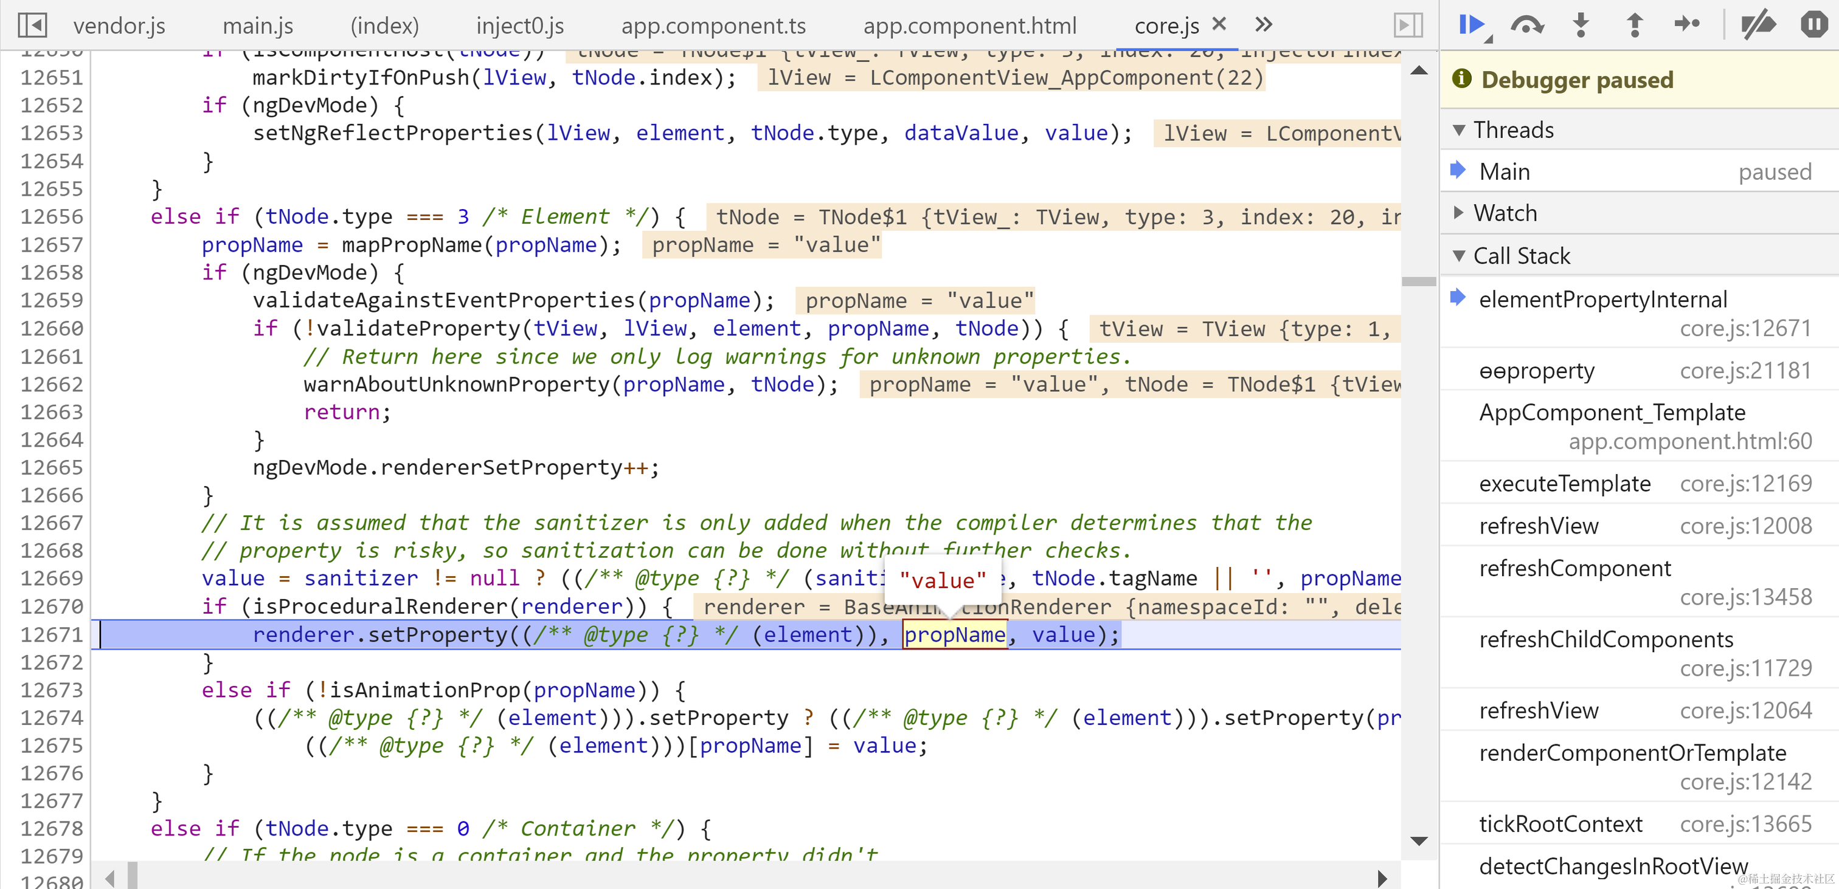Select AppComponent_Template call stack frame
Screen dimensions: 1839x889
tap(1612, 413)
